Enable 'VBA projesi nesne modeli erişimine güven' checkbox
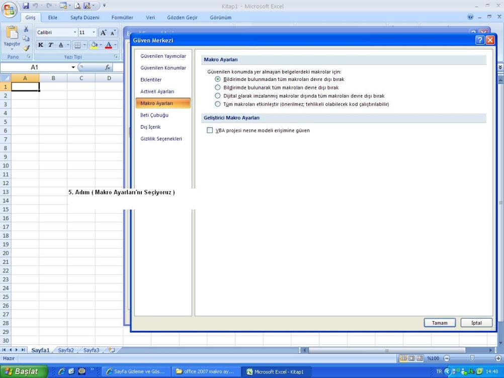 210,131
